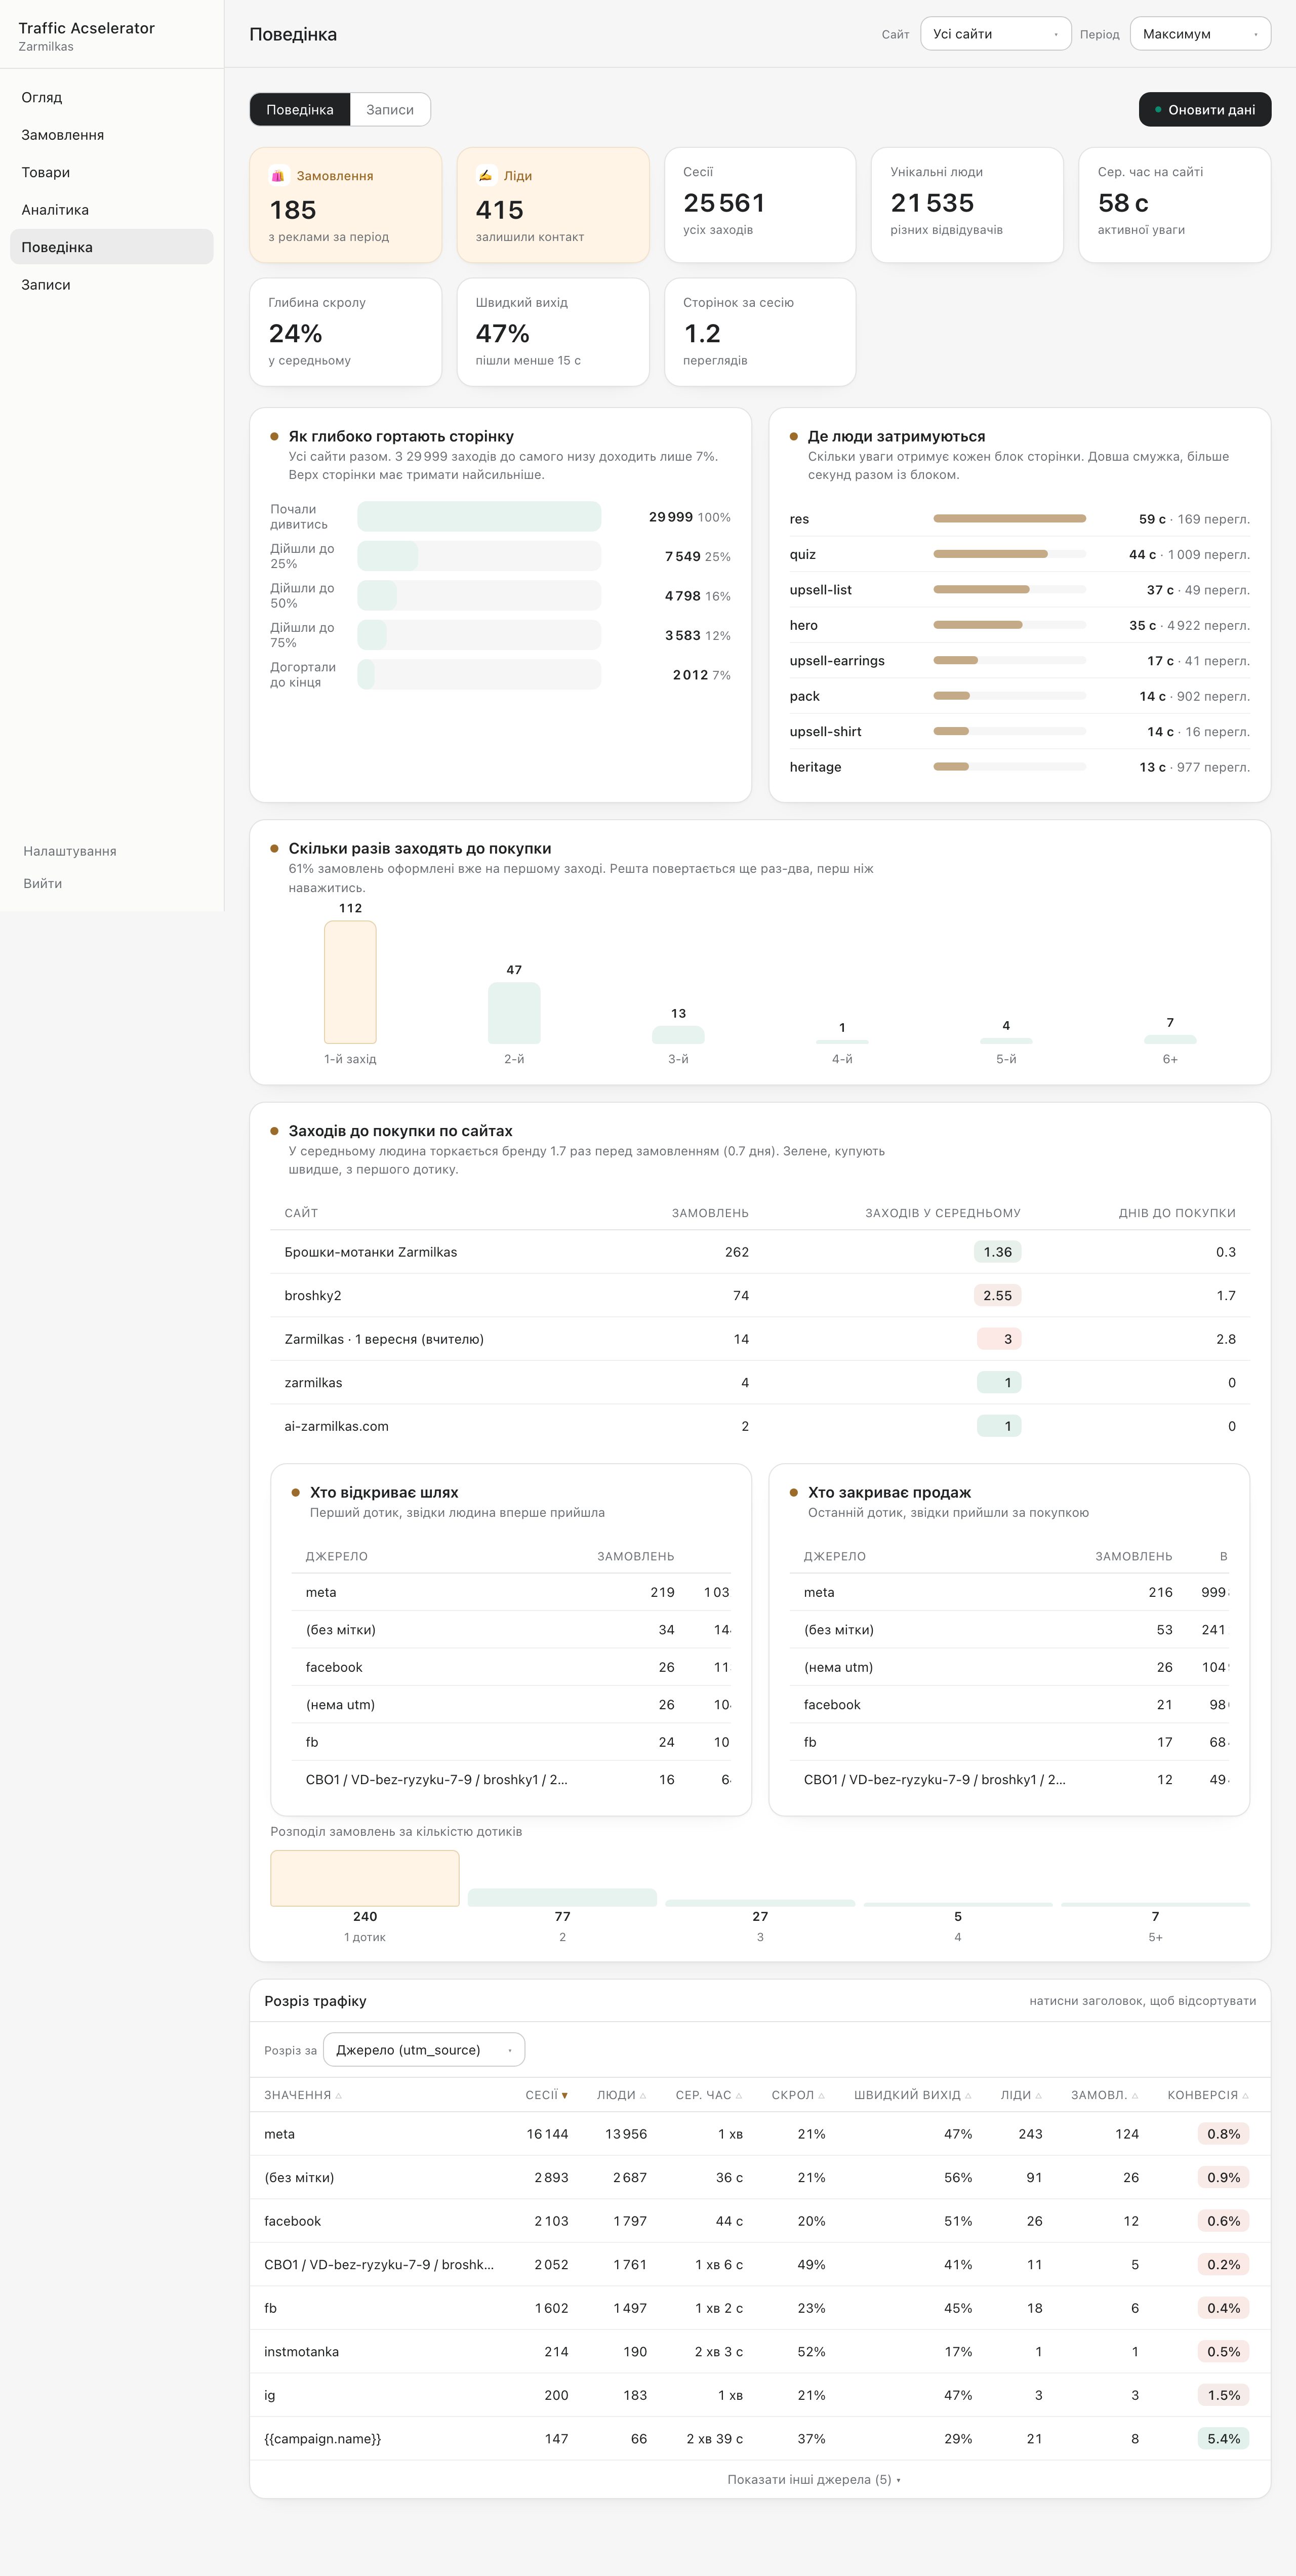Open Аналітика in the sidebar
1296x2576 pixels.
(111, 210)
